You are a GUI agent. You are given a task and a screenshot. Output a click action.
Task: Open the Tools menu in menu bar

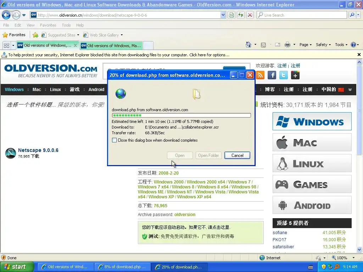click(66, 25)
